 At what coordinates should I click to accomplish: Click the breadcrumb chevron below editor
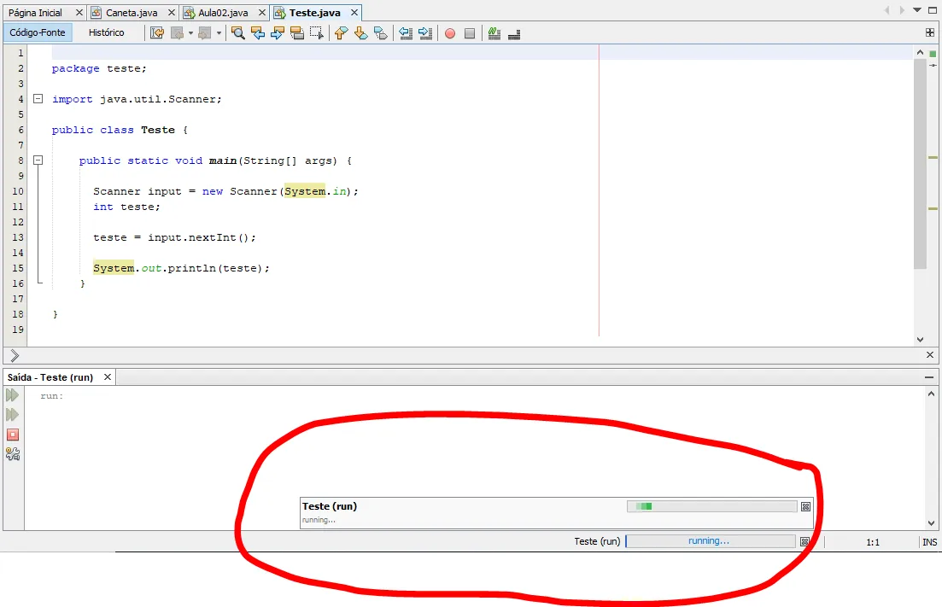coord(15,355)
